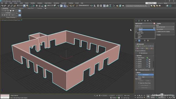Select Vertex sub-object in modifier stack
Viewport: 176px width, 99px height.
point(139,34)
